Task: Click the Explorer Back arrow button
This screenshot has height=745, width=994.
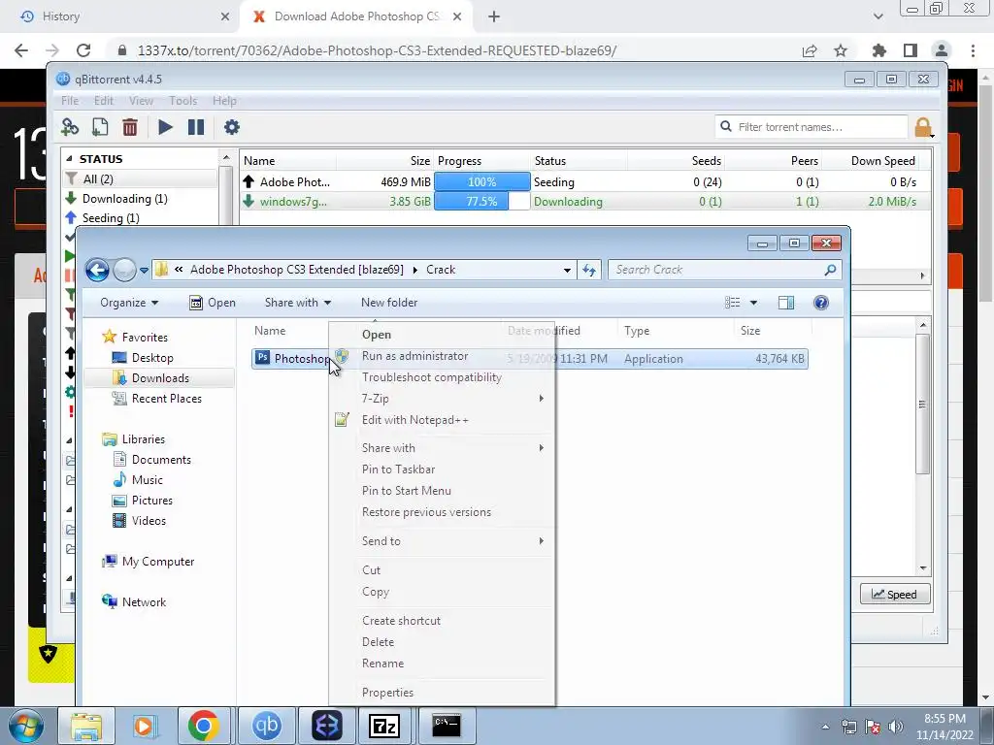Action: pos(97,270)
